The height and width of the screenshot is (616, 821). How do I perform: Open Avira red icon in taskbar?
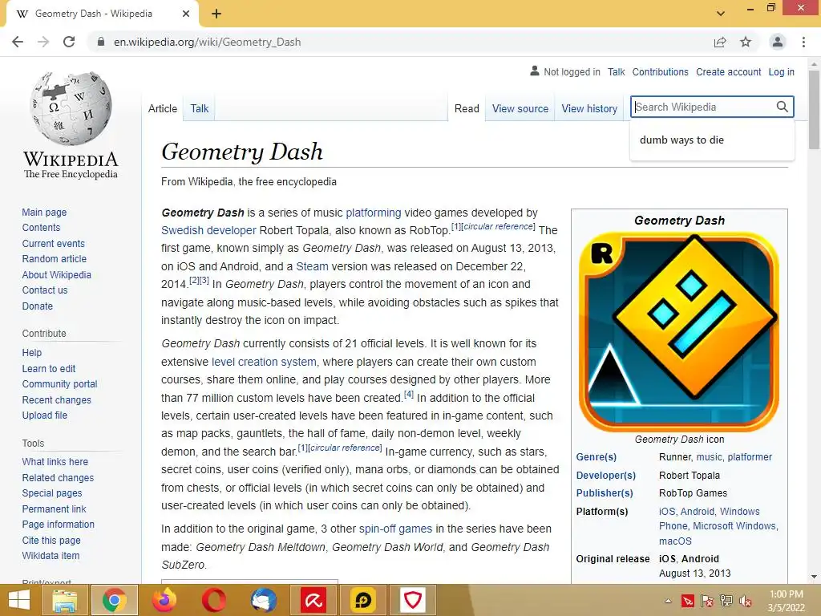pos(313,600)
